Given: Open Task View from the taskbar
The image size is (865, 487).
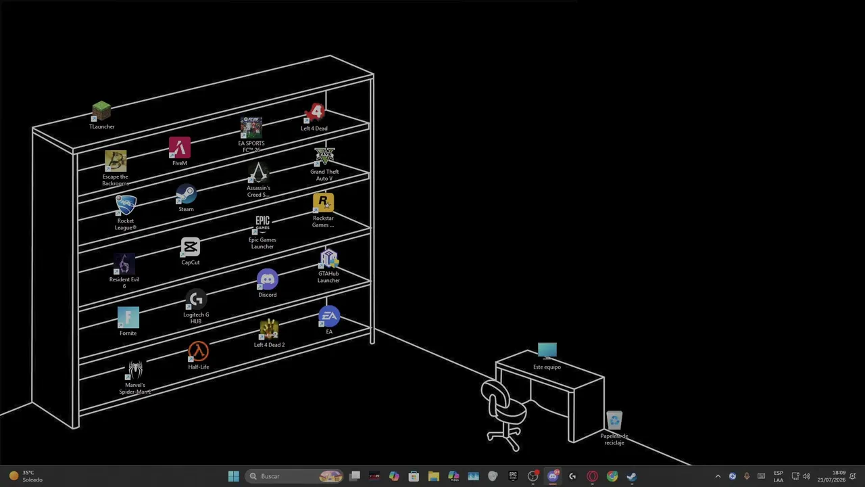Looking at the screenshot, I should pyautogui.click(x=355, y=476).
